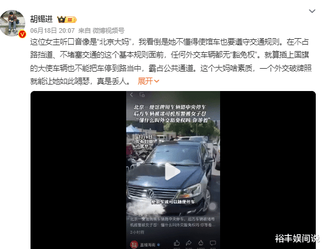
Task: Open 直播海南 channel avatar
Action: click(134, 245)
